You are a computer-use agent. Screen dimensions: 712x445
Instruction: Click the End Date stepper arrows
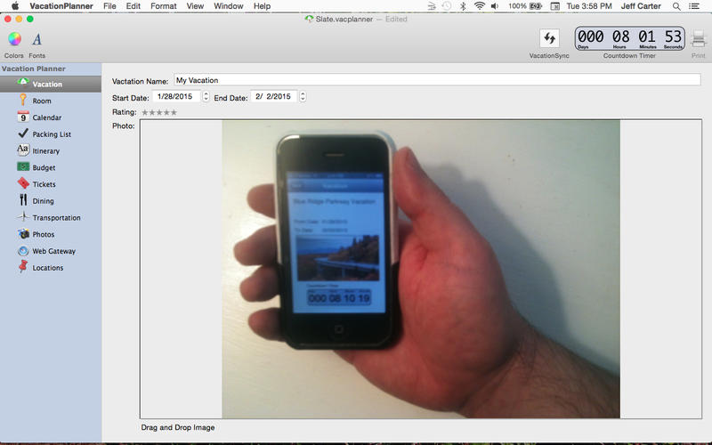(x=303, y=96)
